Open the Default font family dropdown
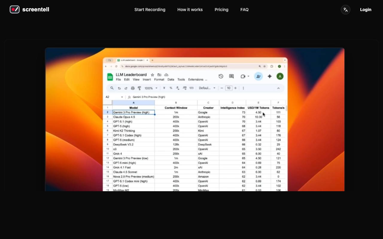This screenshot has height=239, width=383. point(207,88)
